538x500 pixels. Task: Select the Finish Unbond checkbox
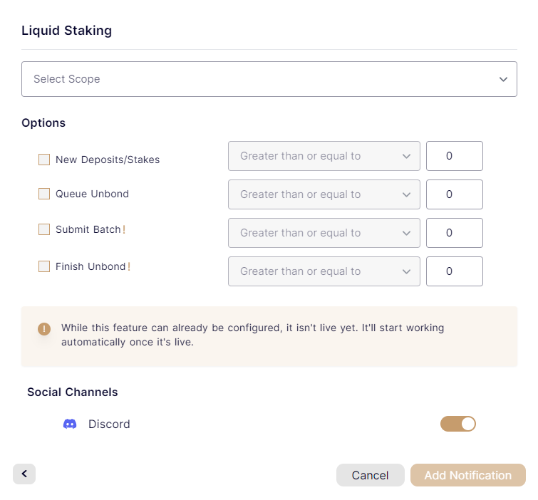[x=44, y=266]
